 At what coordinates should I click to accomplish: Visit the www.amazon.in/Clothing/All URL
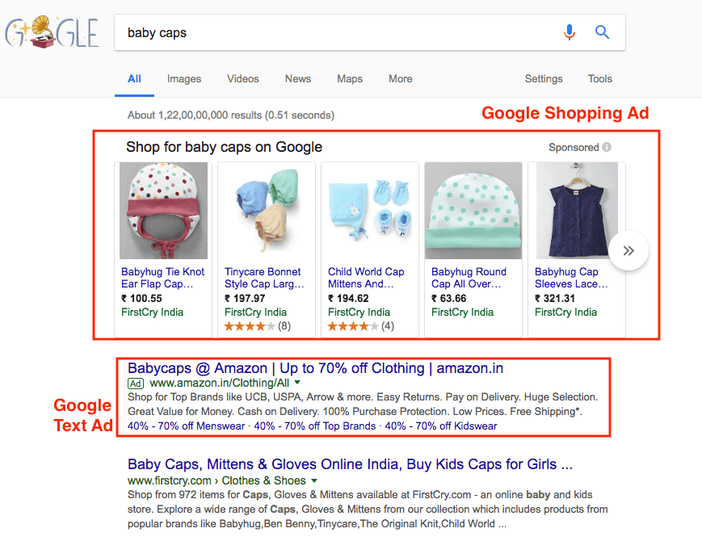pos(220,383)
